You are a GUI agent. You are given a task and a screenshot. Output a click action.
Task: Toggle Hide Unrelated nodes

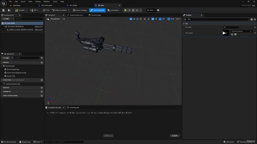pyautogui.click(x=59, y=10)
